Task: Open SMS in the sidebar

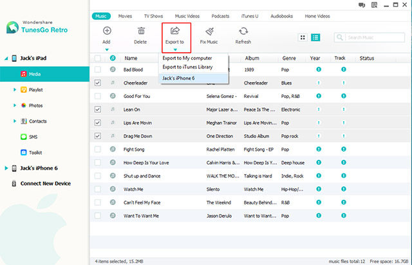Action: 33,137
